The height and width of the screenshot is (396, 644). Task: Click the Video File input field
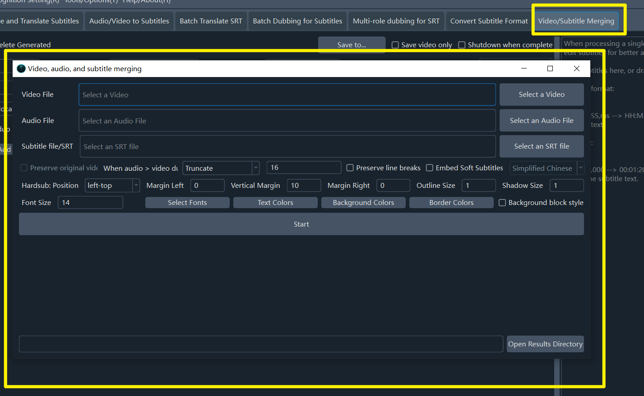click(x=287, y=95)
